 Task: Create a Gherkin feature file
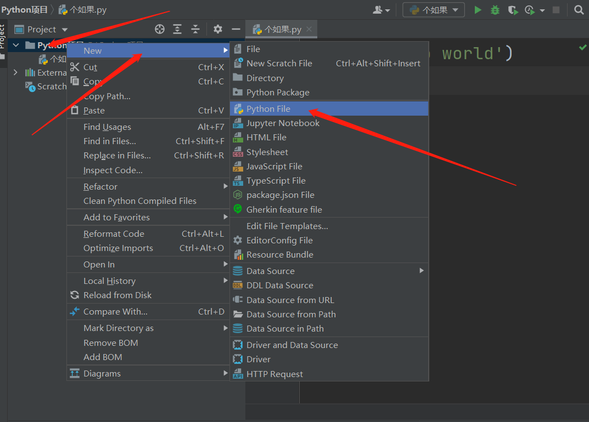(329, 210)
